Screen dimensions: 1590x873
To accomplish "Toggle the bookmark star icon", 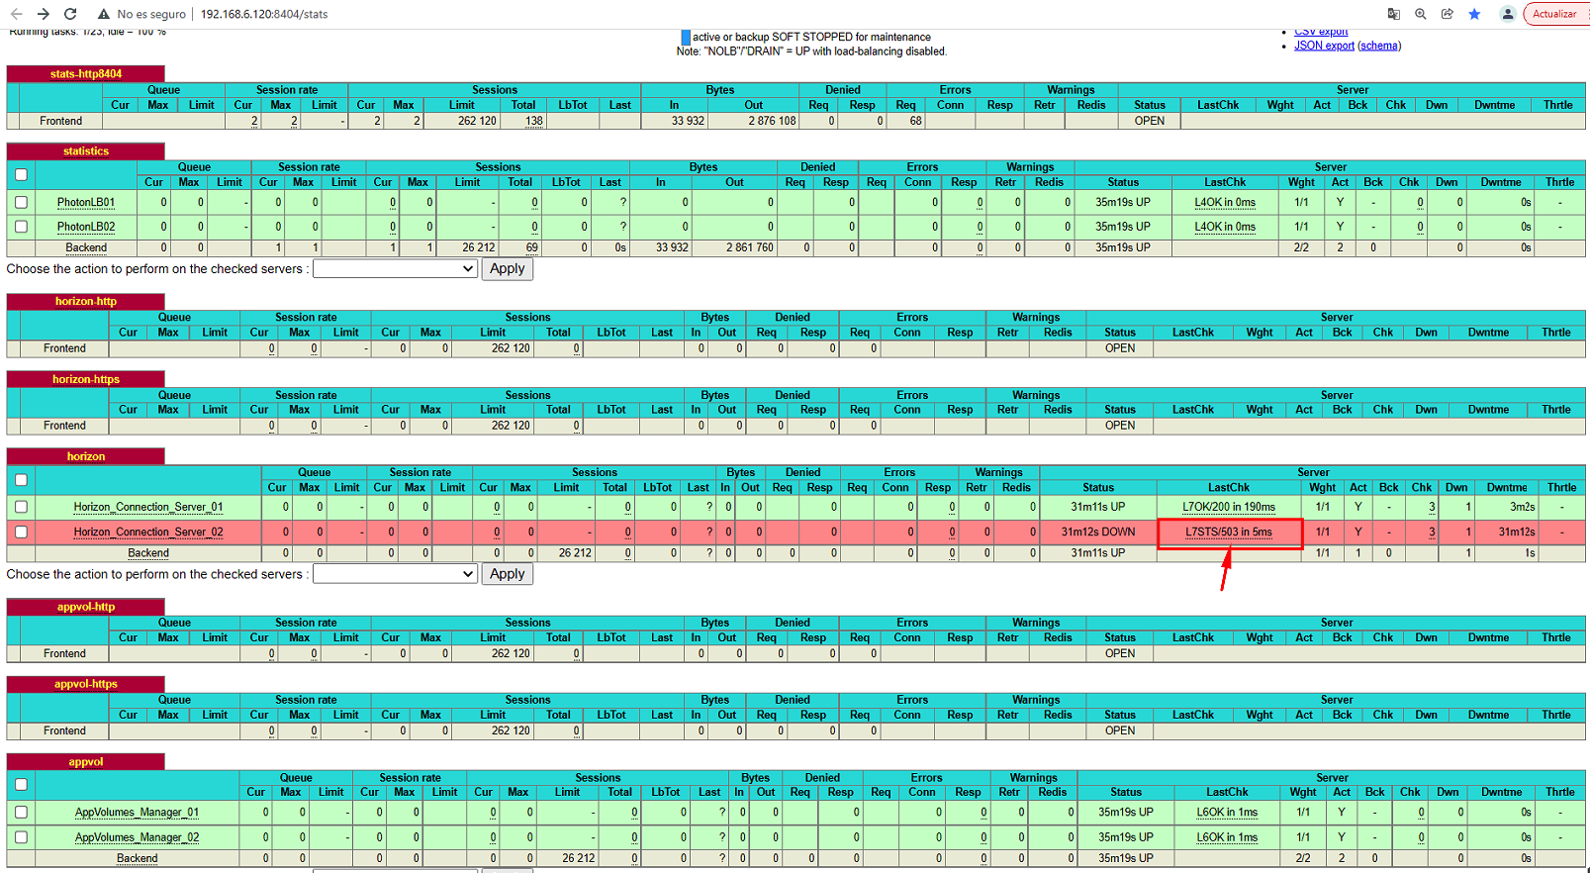I will (x=1474, y=14).
